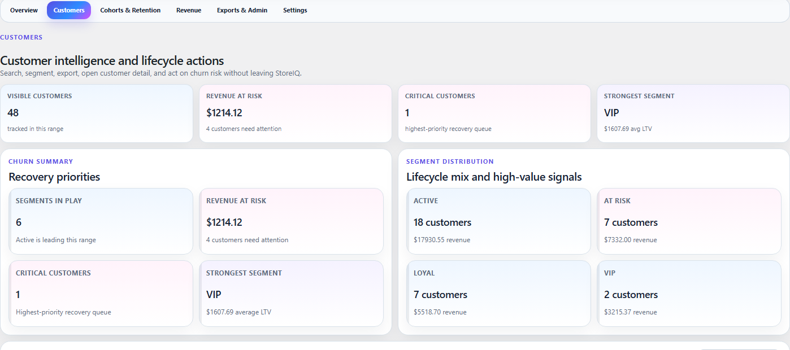
Task: Open the Overview tab
Action: 24,10
